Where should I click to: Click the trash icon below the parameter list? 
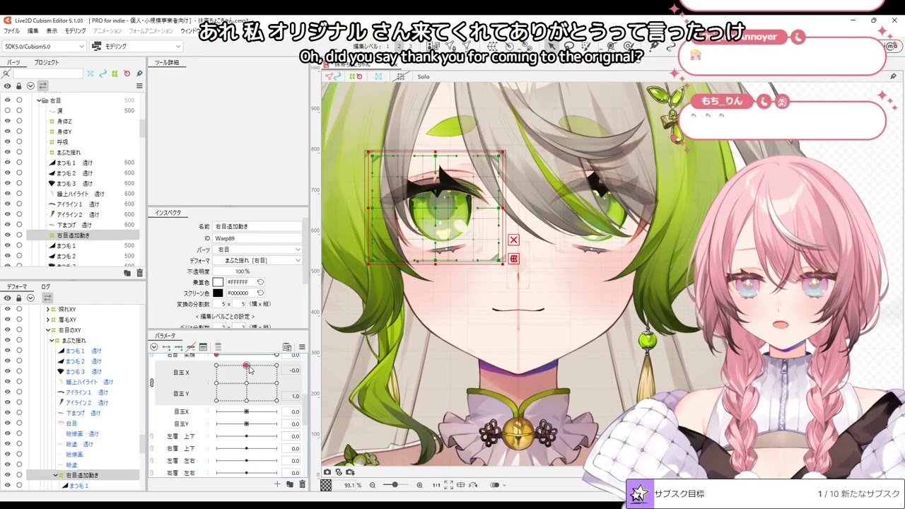click(303, 484)
